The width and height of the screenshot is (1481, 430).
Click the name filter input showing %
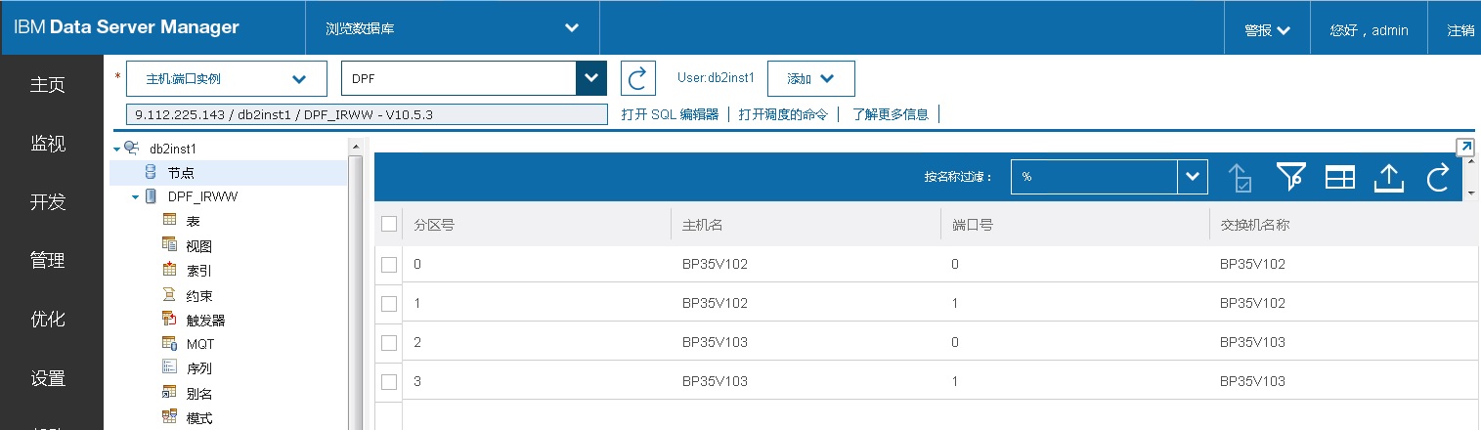click(1094, 177)
